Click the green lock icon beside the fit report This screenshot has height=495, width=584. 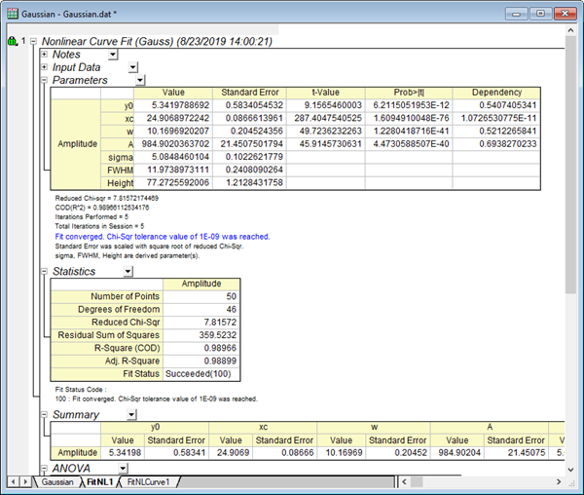click(x=11, y=43)
